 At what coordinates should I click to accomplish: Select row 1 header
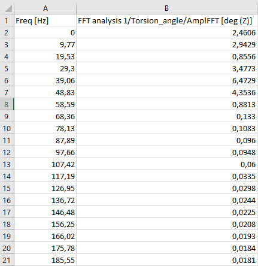pos(7,20)
